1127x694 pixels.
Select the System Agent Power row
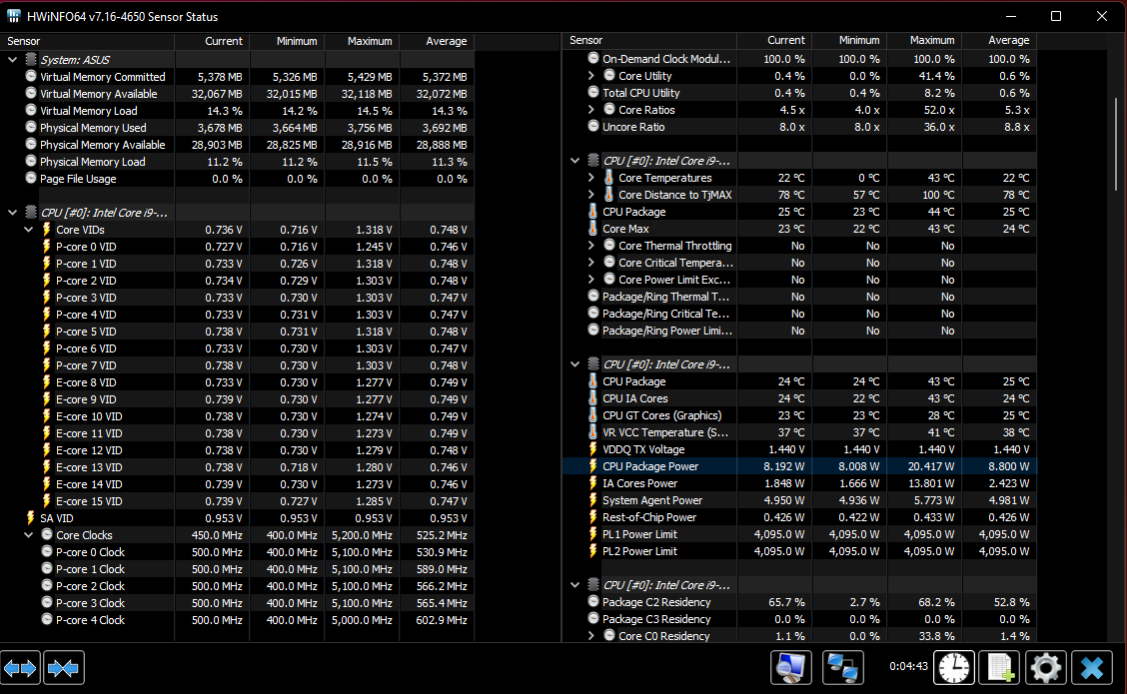point(799,500)
